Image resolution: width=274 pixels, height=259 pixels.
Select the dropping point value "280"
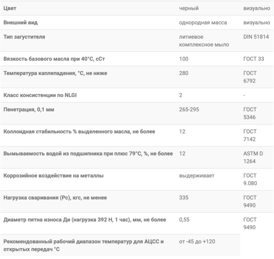coord(184,73)
